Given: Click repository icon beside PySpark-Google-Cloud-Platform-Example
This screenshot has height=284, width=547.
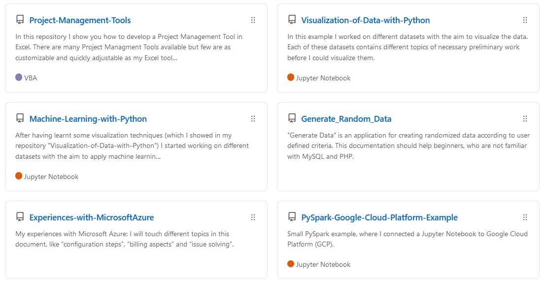Looking at the screenshot, I should [292, 217].
